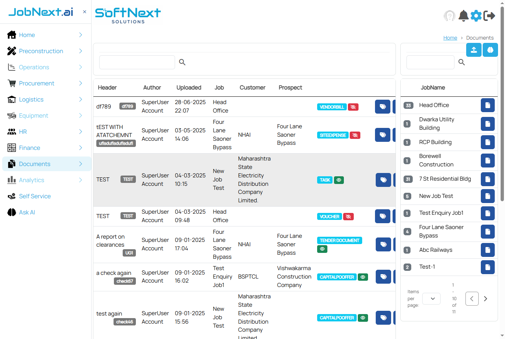Click the Home breadcrumb link
Image resolution: width=505 pixels, height=339 pixels.
point(450,37)
